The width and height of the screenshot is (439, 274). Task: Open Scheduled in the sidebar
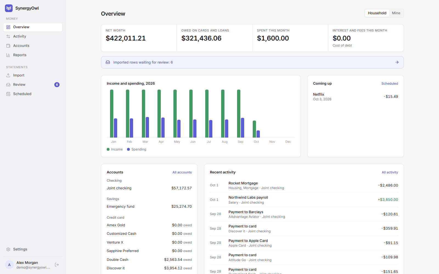point(33,94)
